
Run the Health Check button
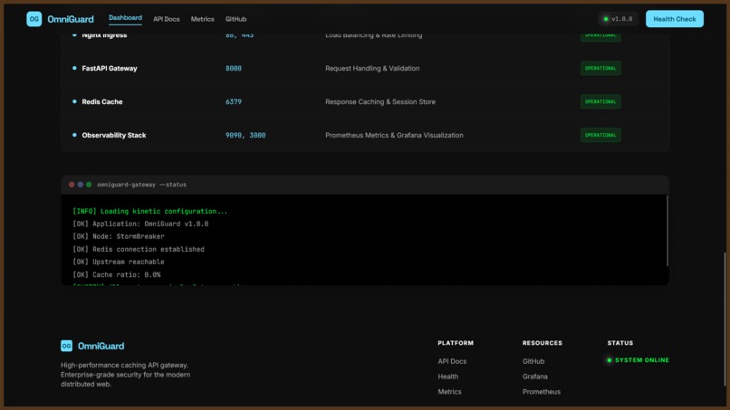(x=675, y=19)
